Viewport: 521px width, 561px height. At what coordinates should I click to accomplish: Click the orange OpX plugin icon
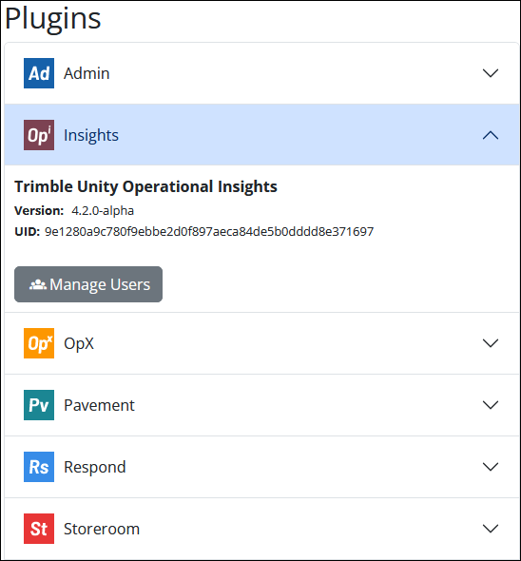(x=39, y=343)
